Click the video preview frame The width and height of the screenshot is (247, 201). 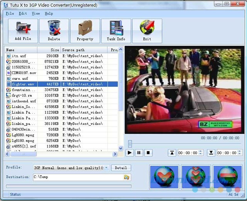pyautogui.click(x=184, y=90)
